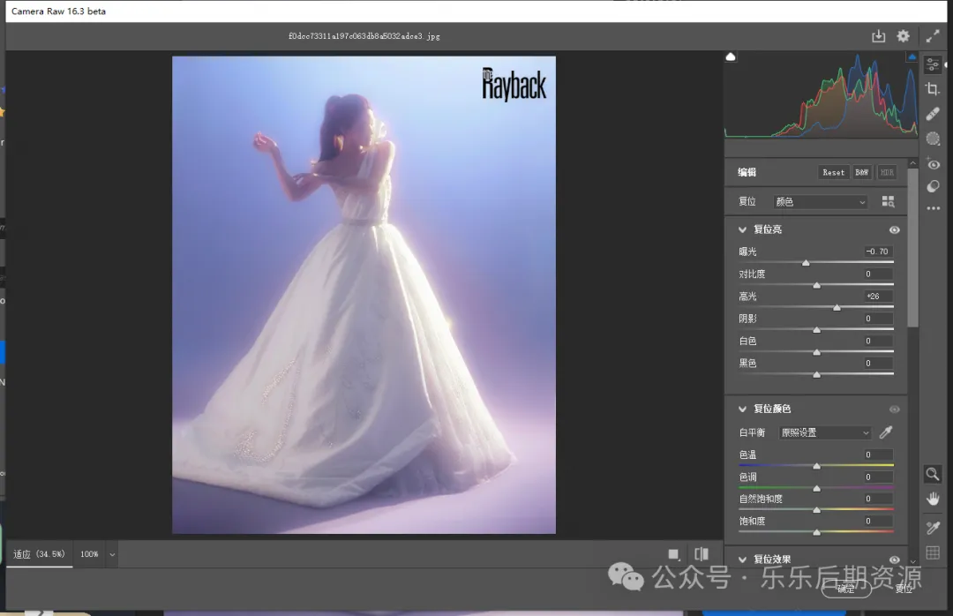Click the 曝光 exposure slider handle

pos(806,263)
